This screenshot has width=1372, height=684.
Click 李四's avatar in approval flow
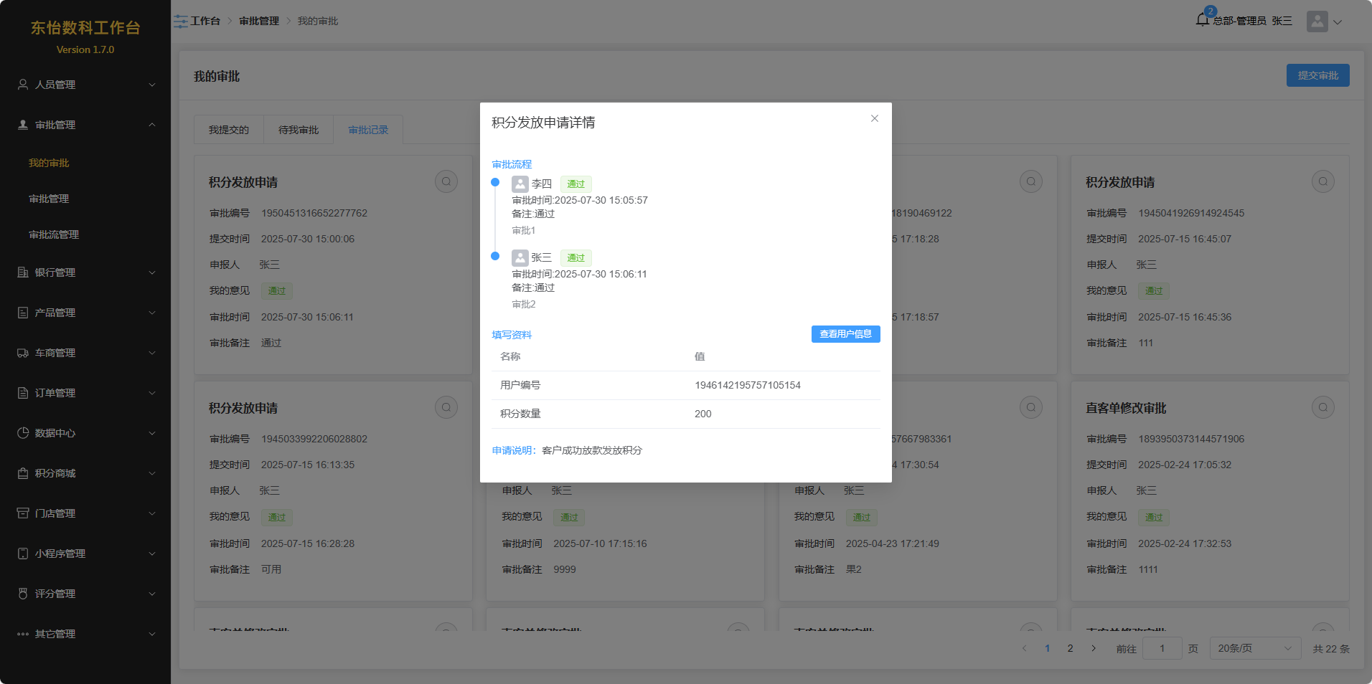(x=520, y=184)
